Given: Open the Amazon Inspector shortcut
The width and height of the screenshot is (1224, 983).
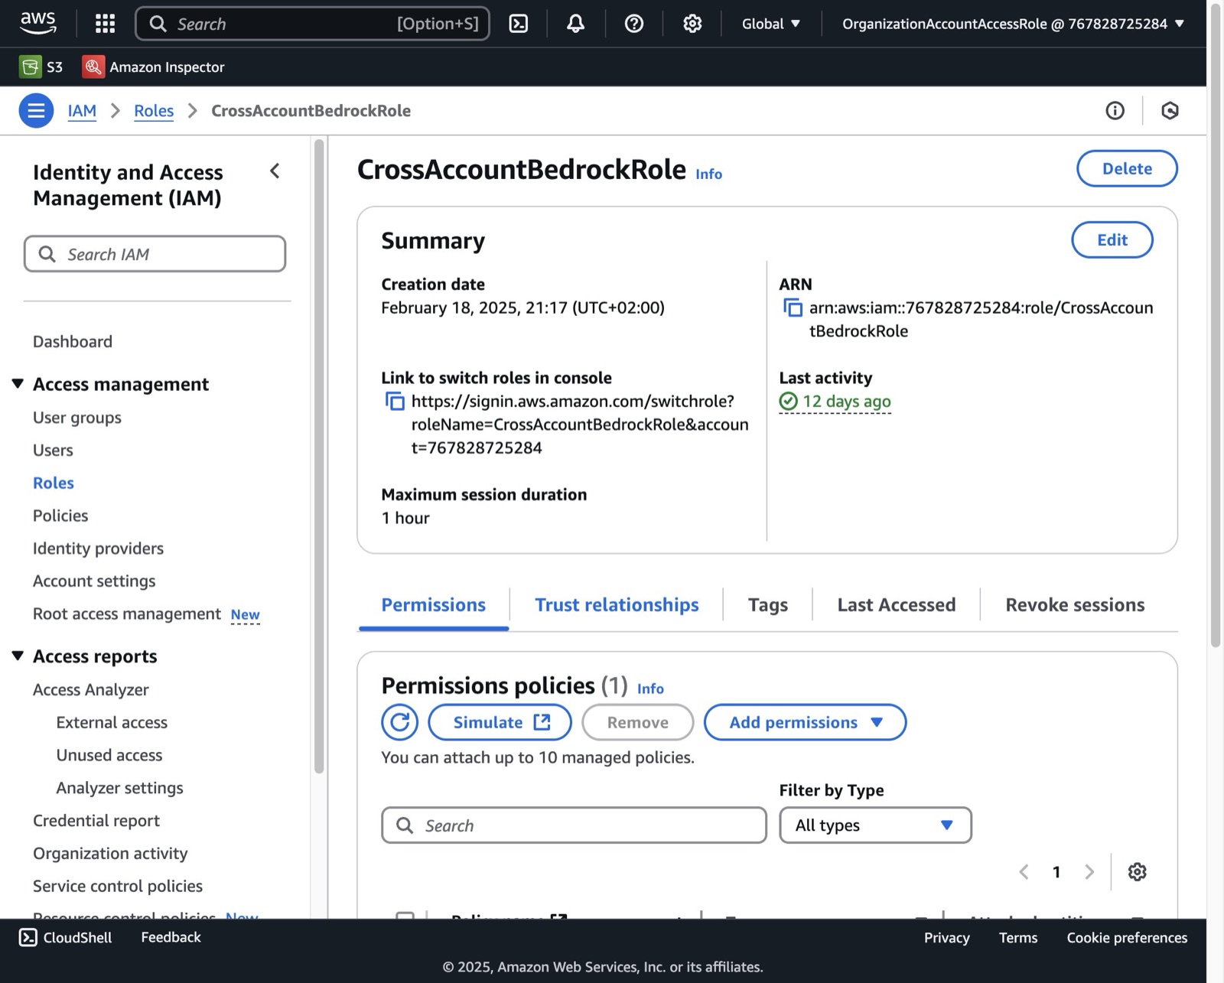Looking at the screenshot, I should point(154,67).
